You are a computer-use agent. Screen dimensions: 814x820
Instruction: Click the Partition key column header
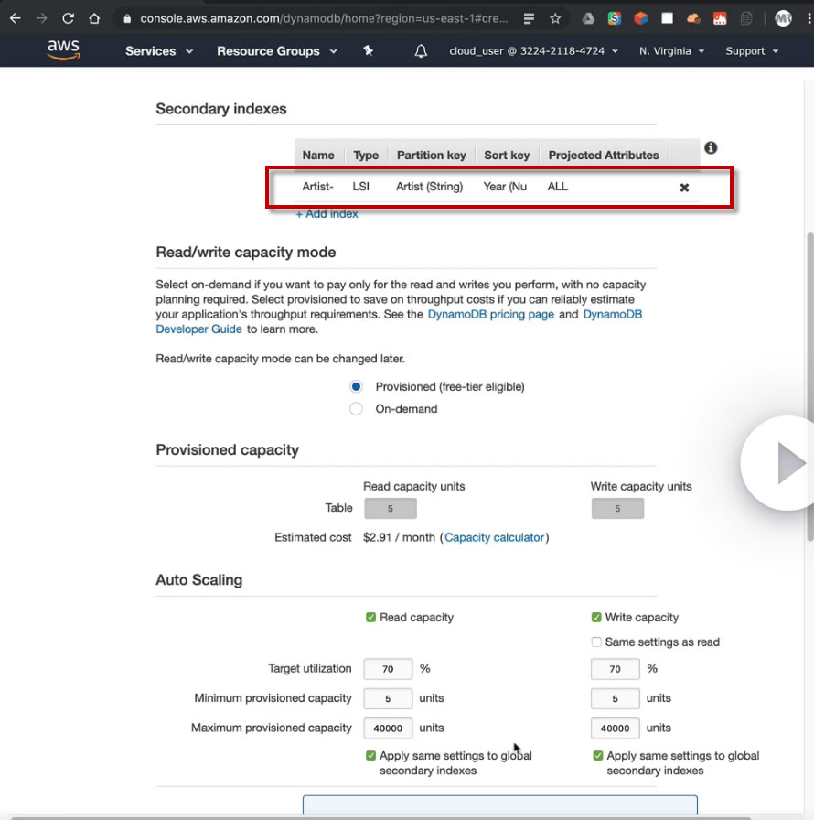(431, 156)
